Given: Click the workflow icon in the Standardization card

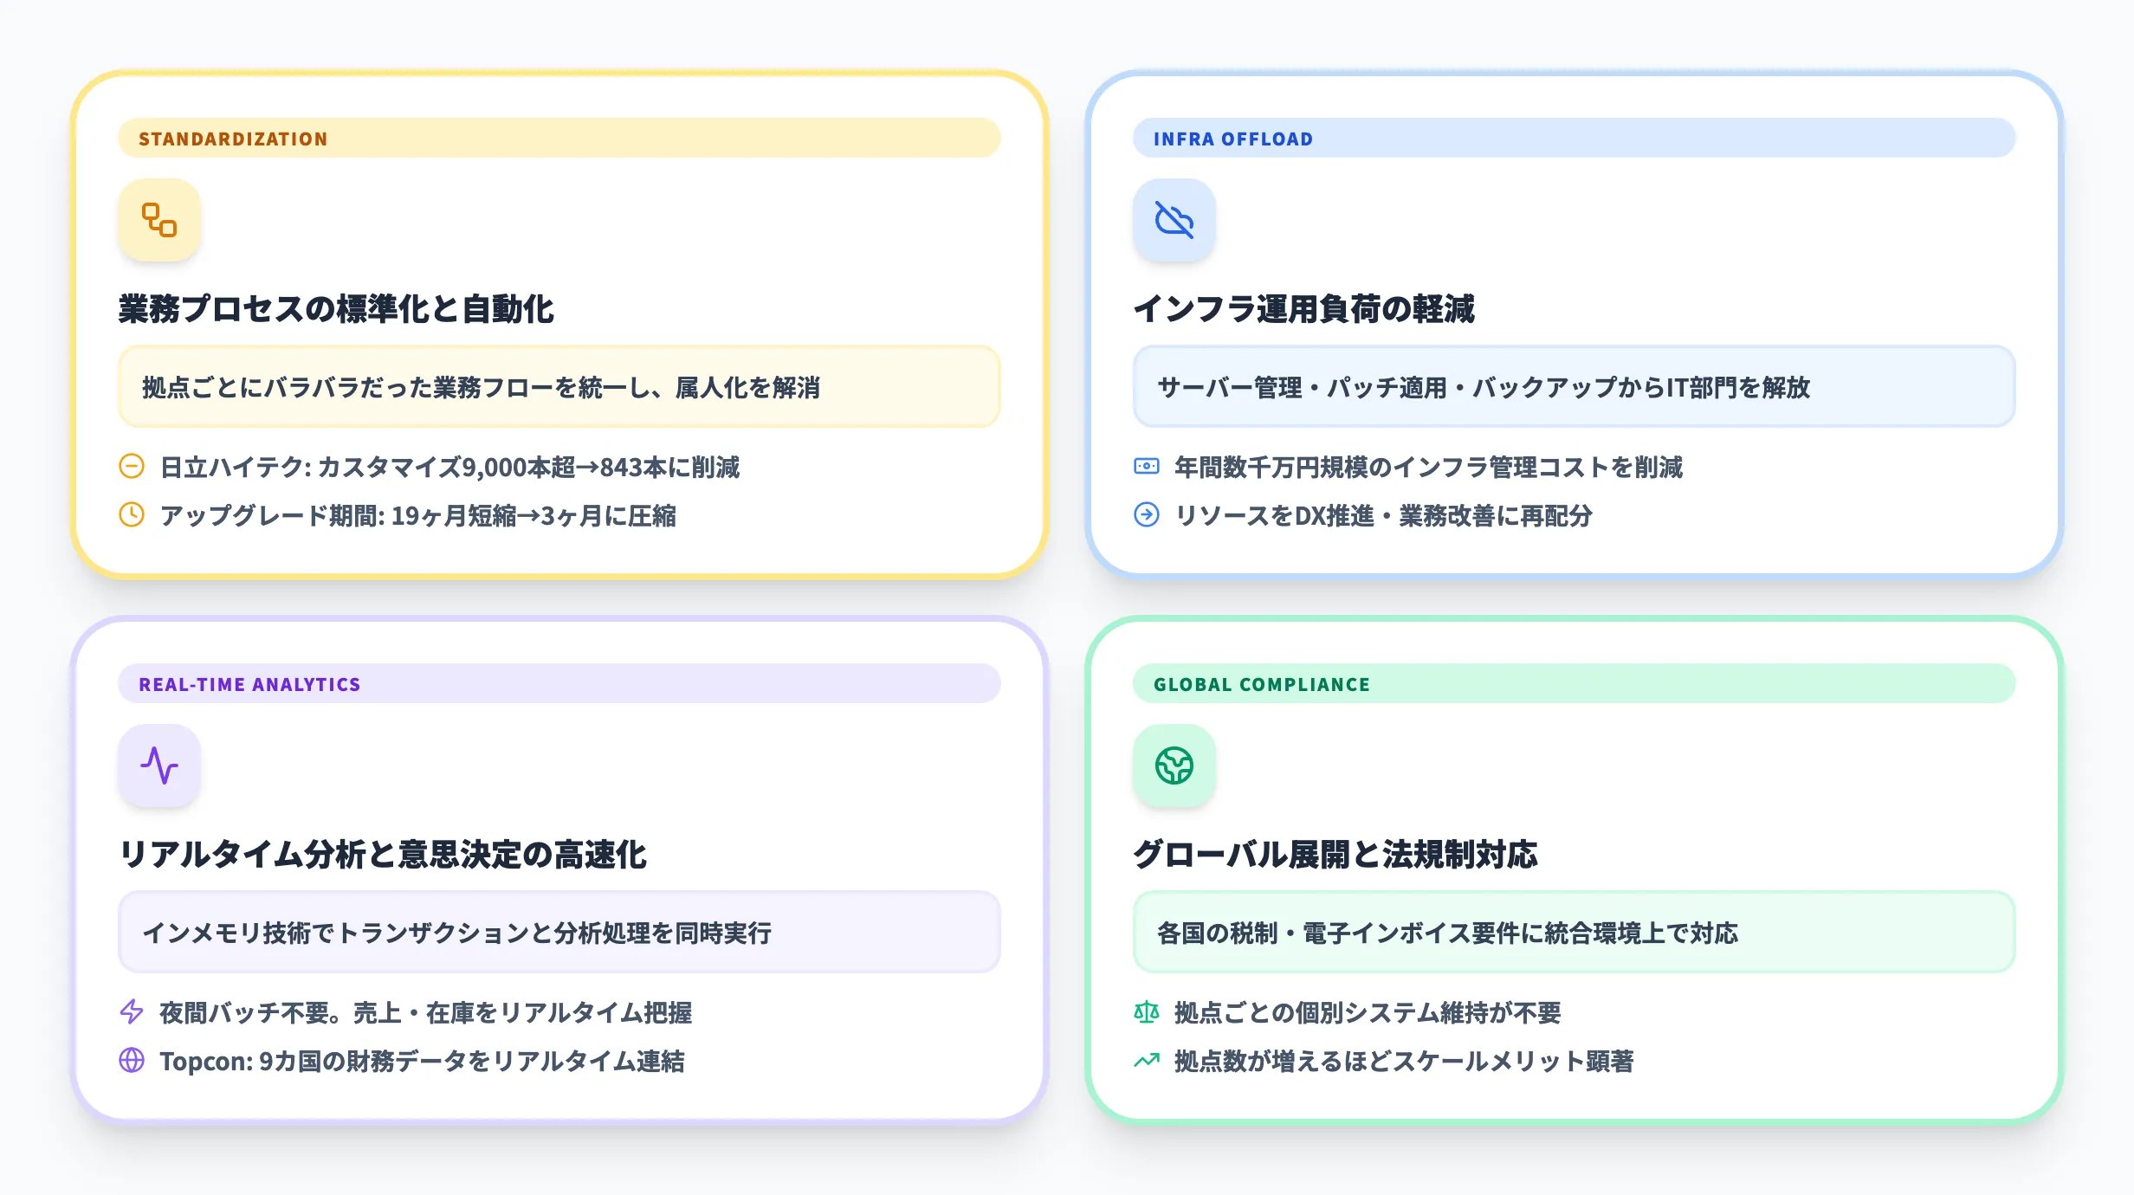Looking at the screenshot, I should 159,220.
